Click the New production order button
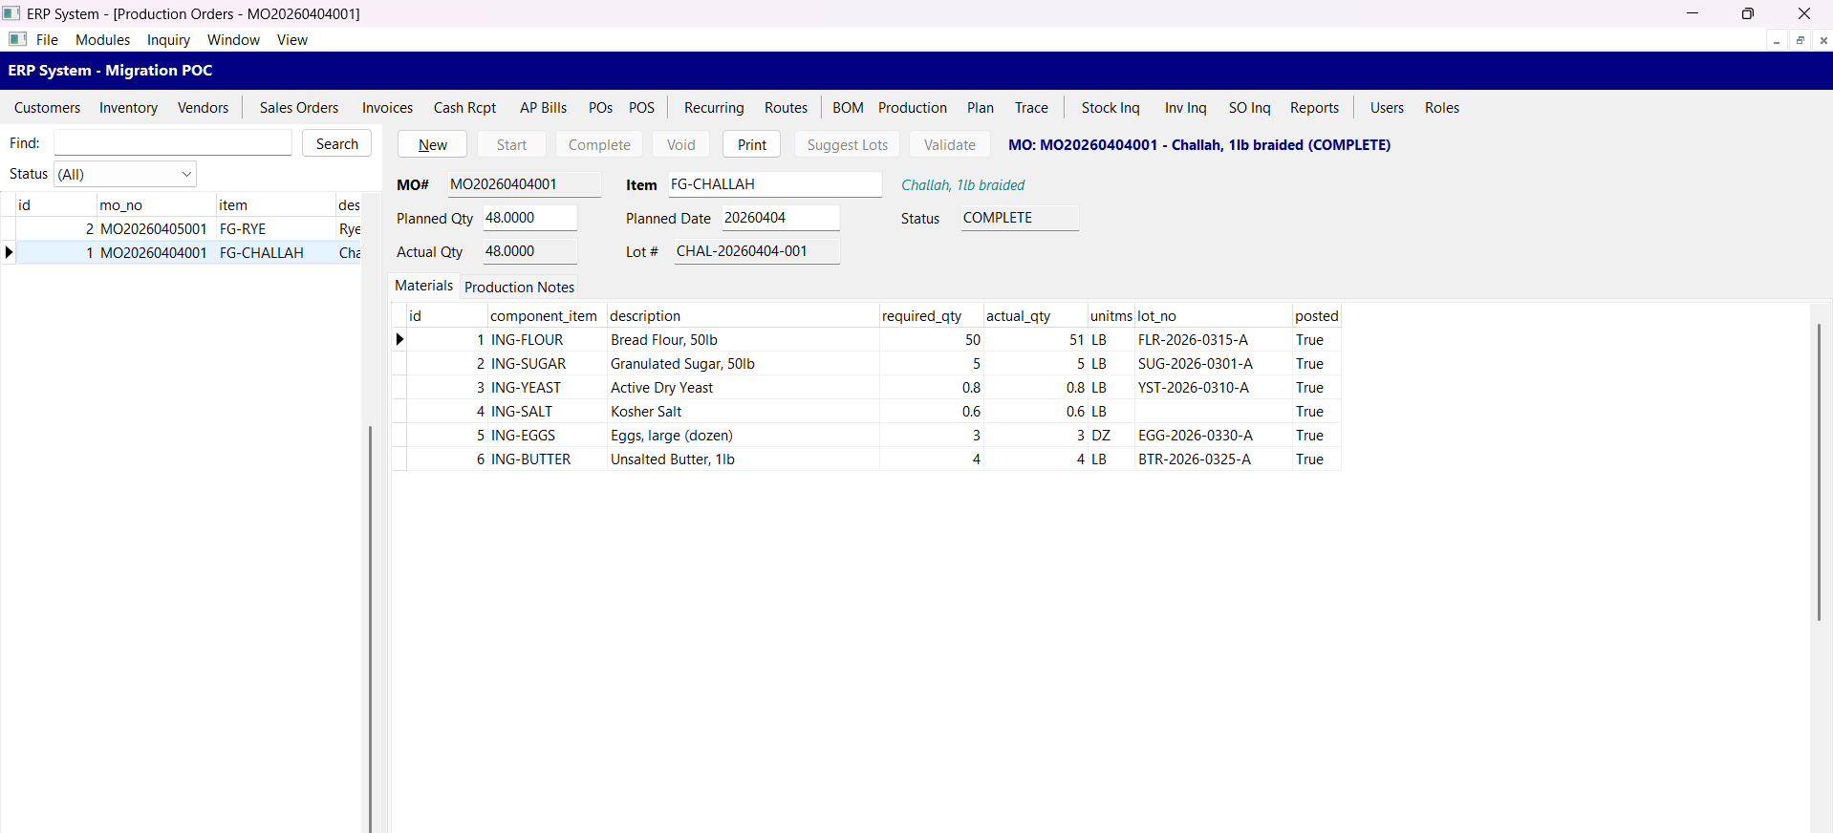The image size is (1833, 833). click(x=432, y=144)
